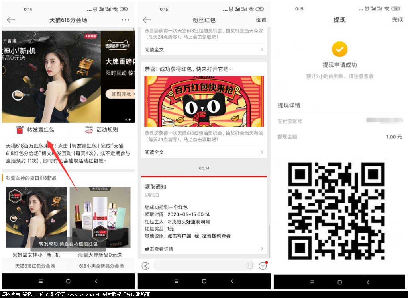This screenshot has height=298, width=408.
Task: Tap the 红包主人 @我的头好重啊啊啊 line
Action: click(x=177, y=222)
